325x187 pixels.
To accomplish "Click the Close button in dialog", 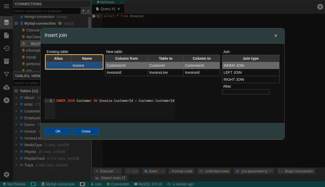I will click(x=86, y=131).
